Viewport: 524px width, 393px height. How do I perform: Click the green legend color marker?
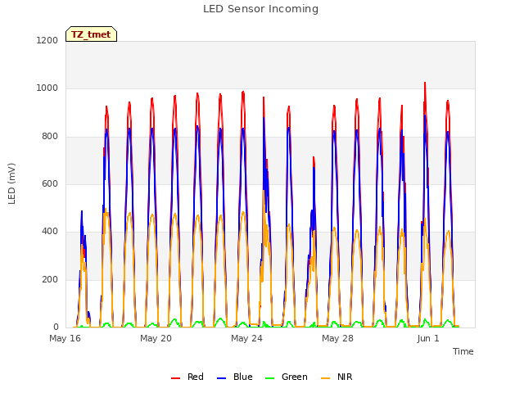(x=269, y=378)
